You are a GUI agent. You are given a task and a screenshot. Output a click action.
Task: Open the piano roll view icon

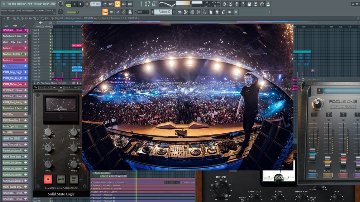[x=186, y=12]
